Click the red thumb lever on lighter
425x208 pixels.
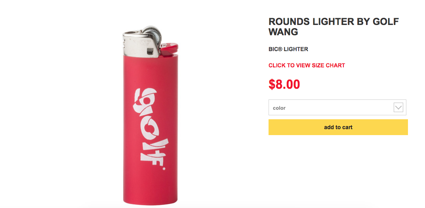[x=170, y=48]
